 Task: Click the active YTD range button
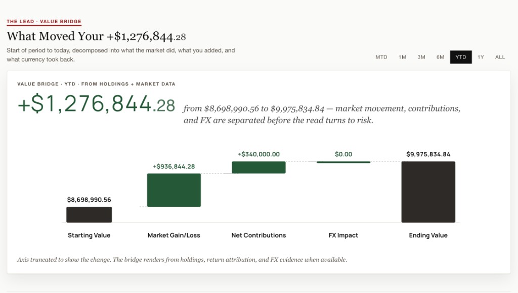pyautogui.click(x=461, y=57)
